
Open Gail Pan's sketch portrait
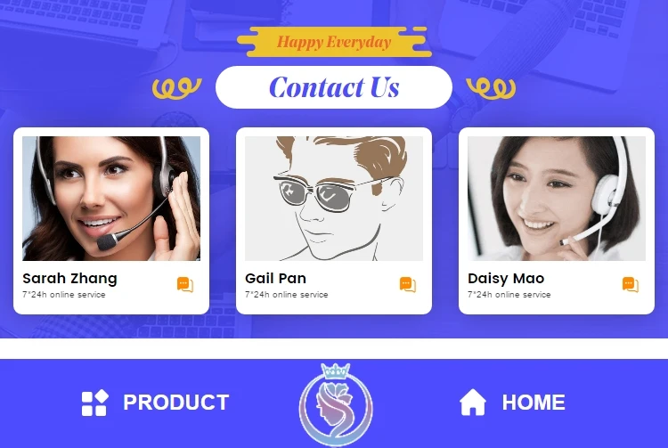coord(334,199)
